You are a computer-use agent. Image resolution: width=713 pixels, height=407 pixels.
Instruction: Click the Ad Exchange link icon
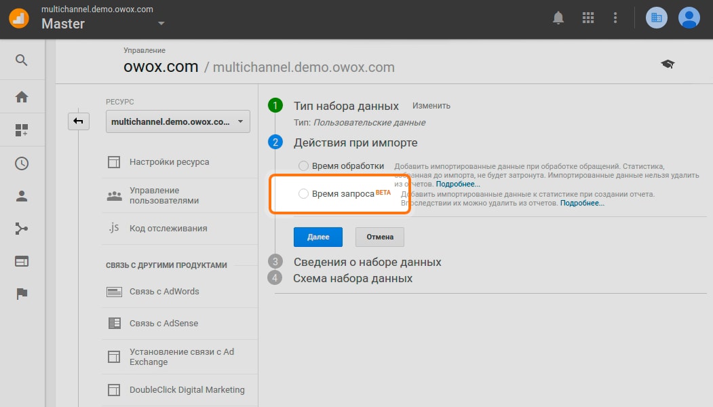(x=114, y=357)
